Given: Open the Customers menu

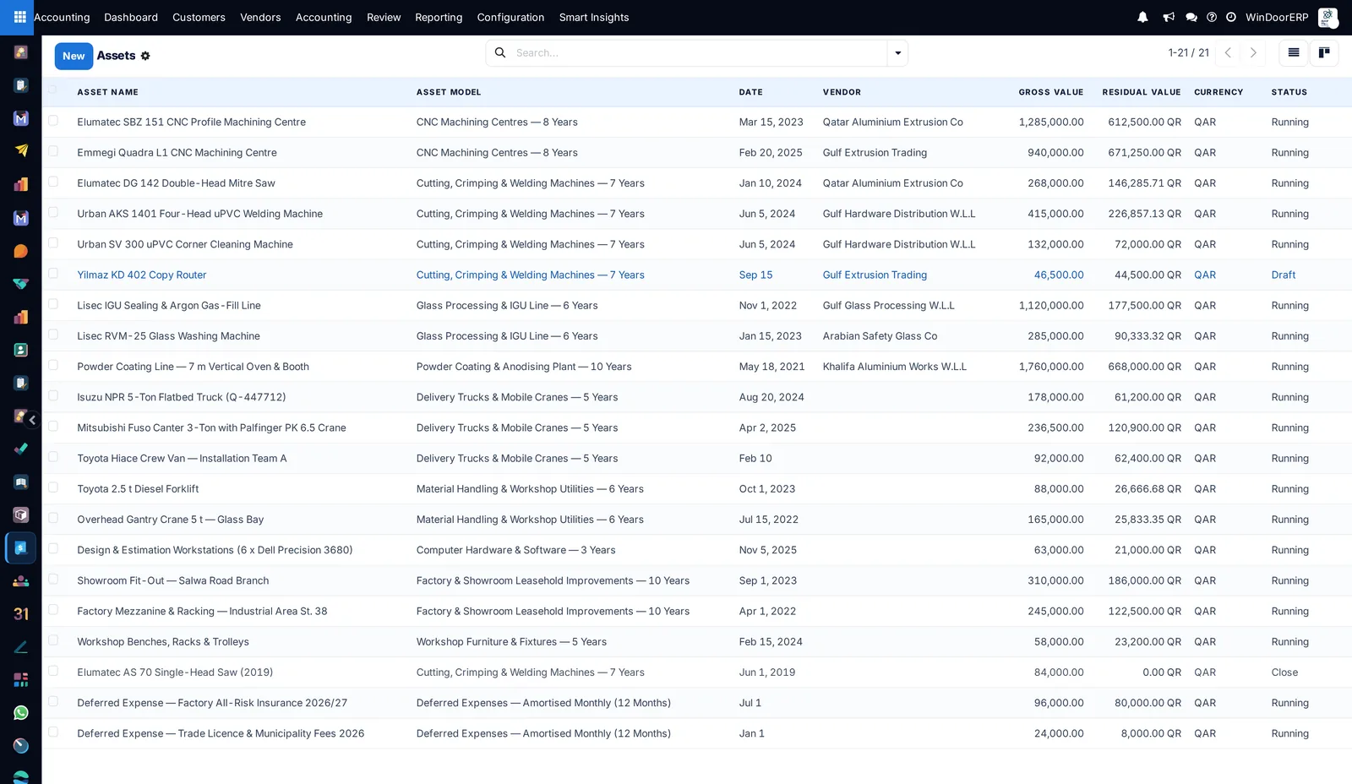Looking at the screenshot, I should [199, 17].
